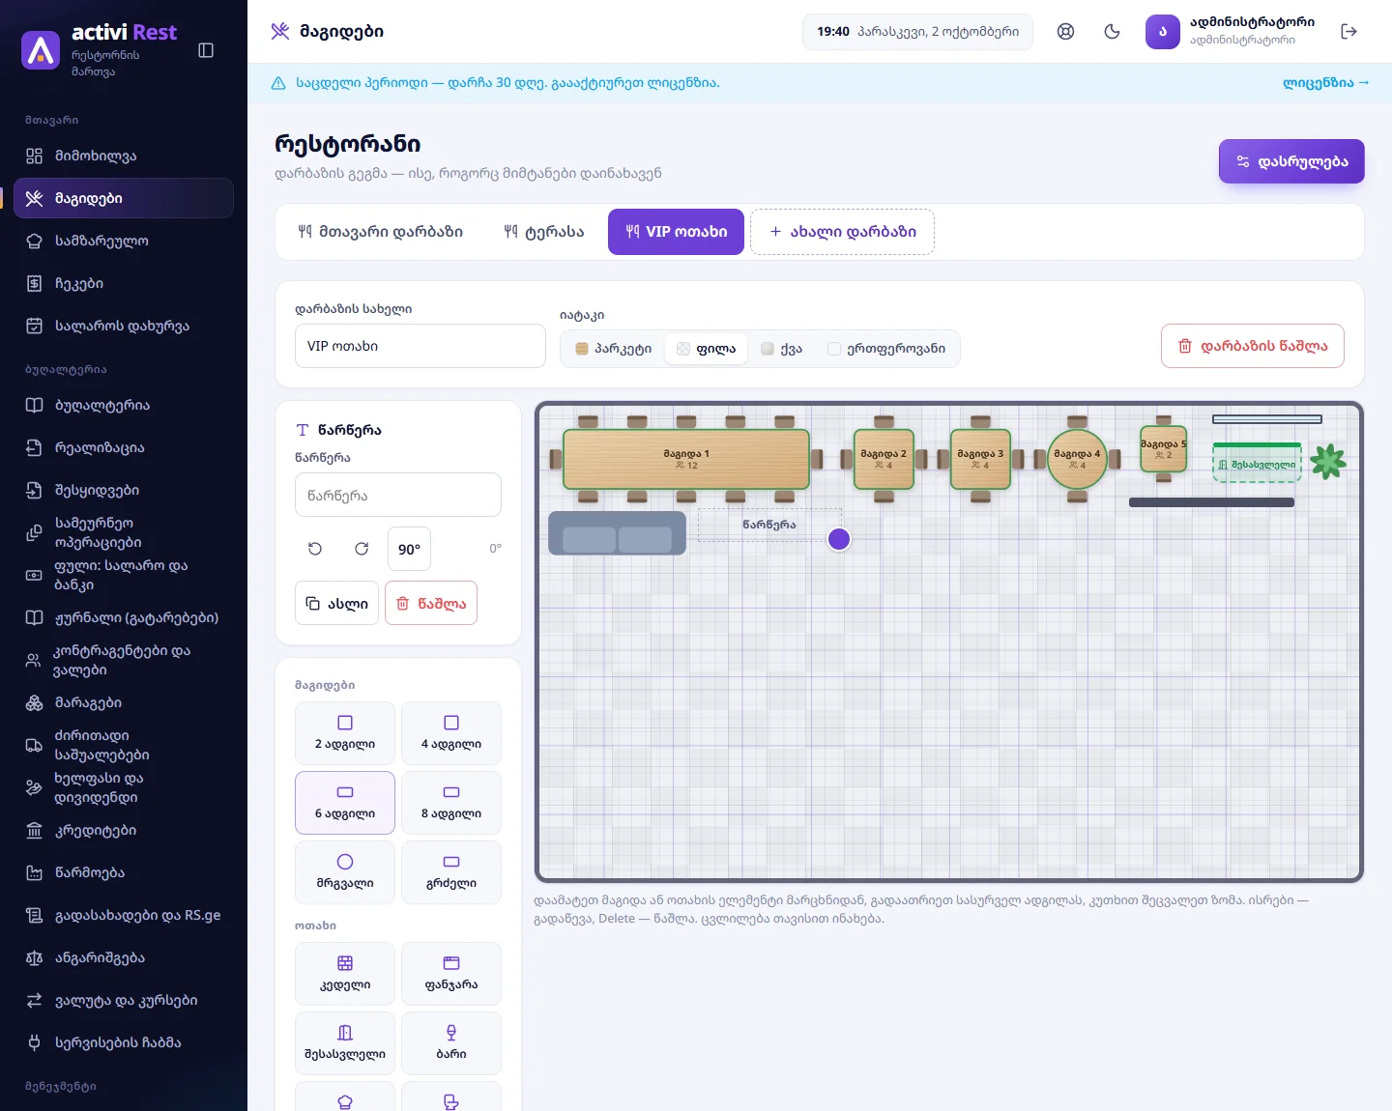Switch to მთავარი დარბაზი tab
Viewport: 1392px width, 1111px height.
[381, 232]
